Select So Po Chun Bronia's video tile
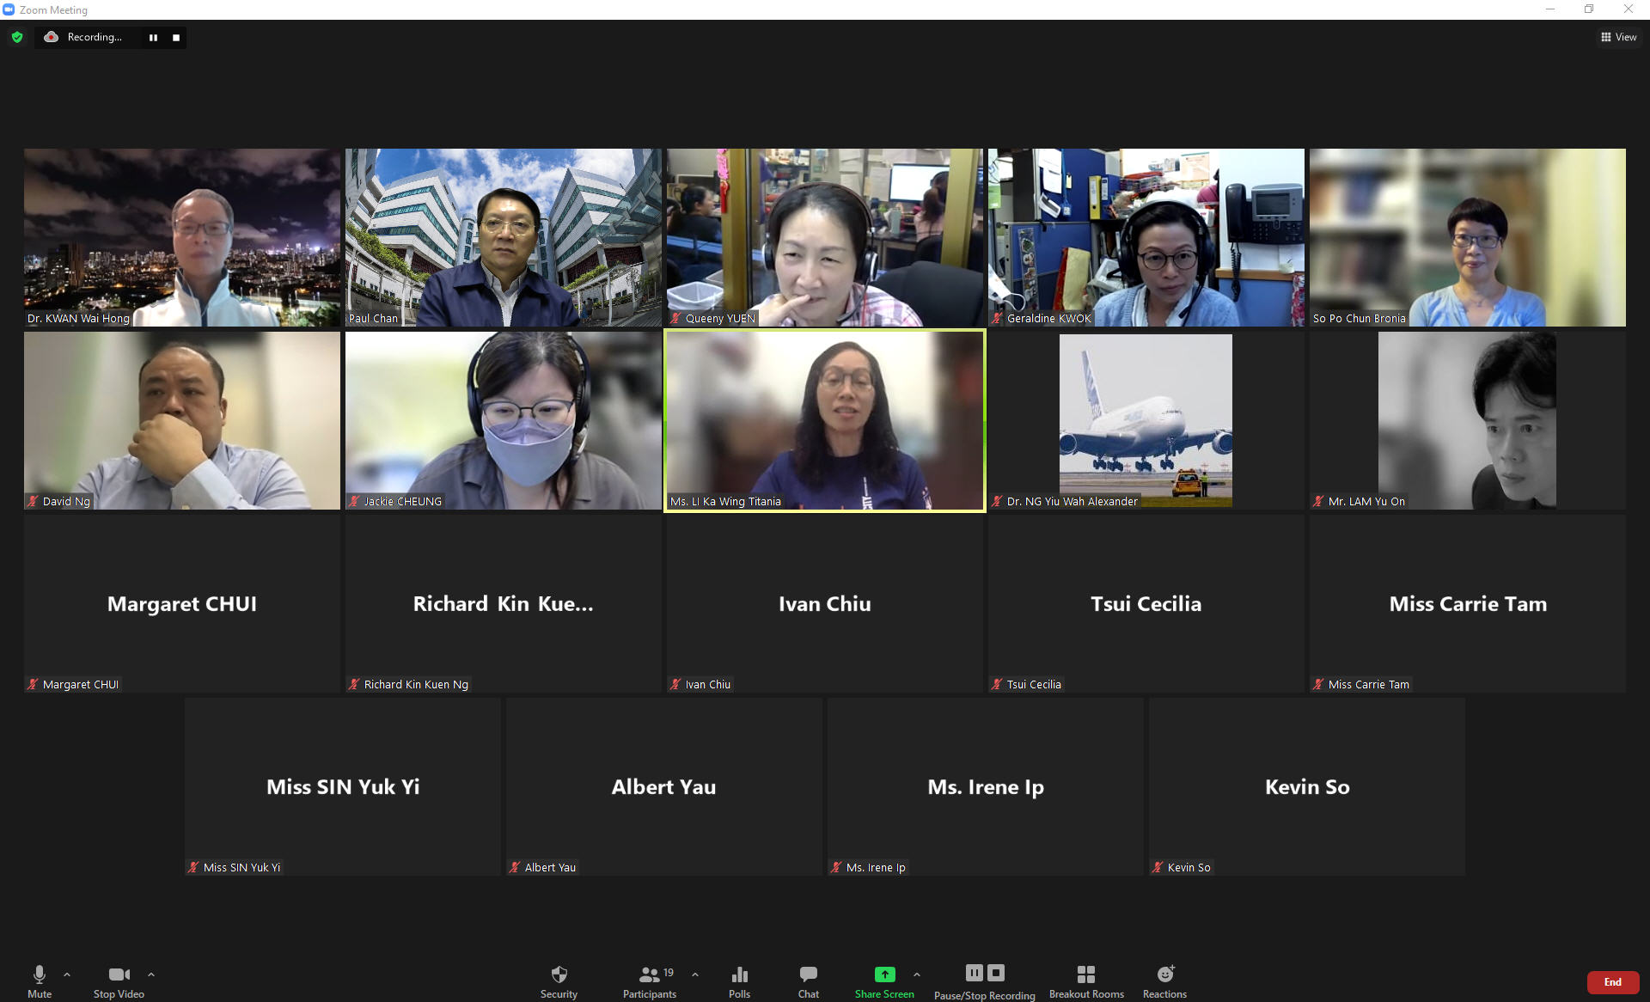 [1468, 237]
